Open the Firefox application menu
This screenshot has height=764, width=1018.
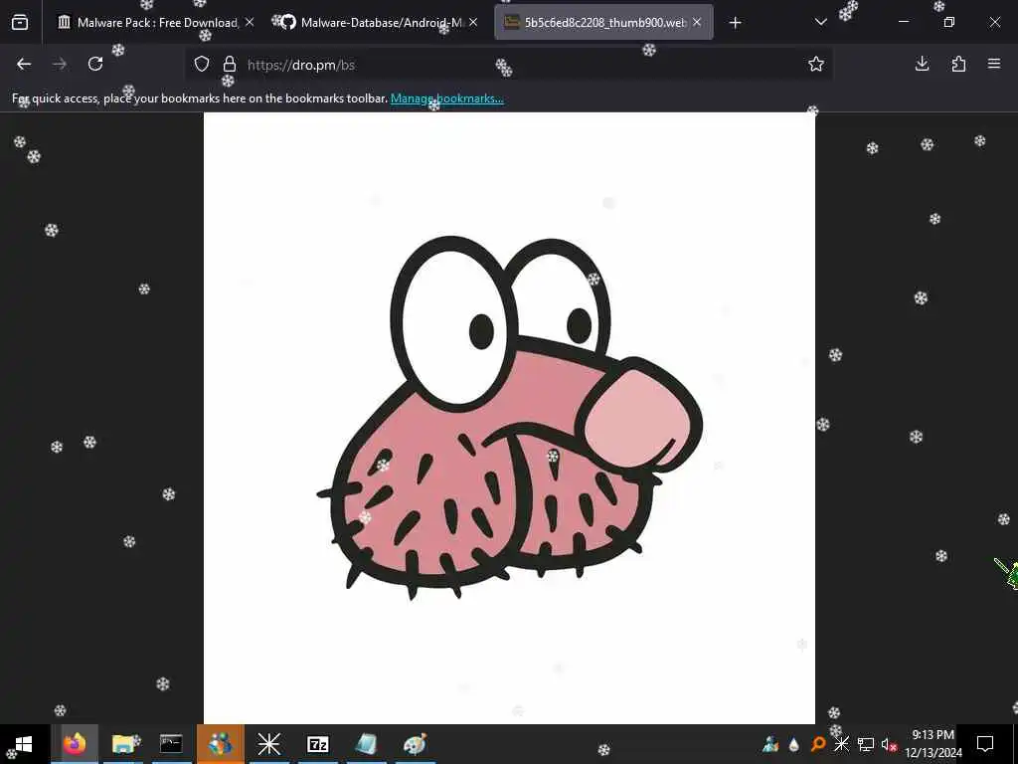pos(994,64)
